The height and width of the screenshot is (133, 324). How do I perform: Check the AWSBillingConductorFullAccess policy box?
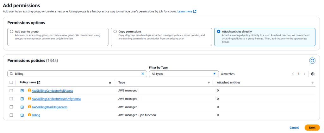tap(11, 90)
